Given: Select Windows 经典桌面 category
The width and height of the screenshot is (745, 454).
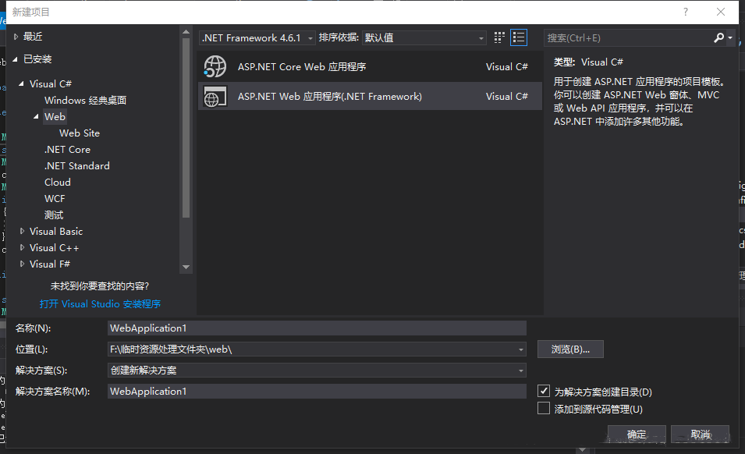Looking at the screenshot, I should 86,100.
